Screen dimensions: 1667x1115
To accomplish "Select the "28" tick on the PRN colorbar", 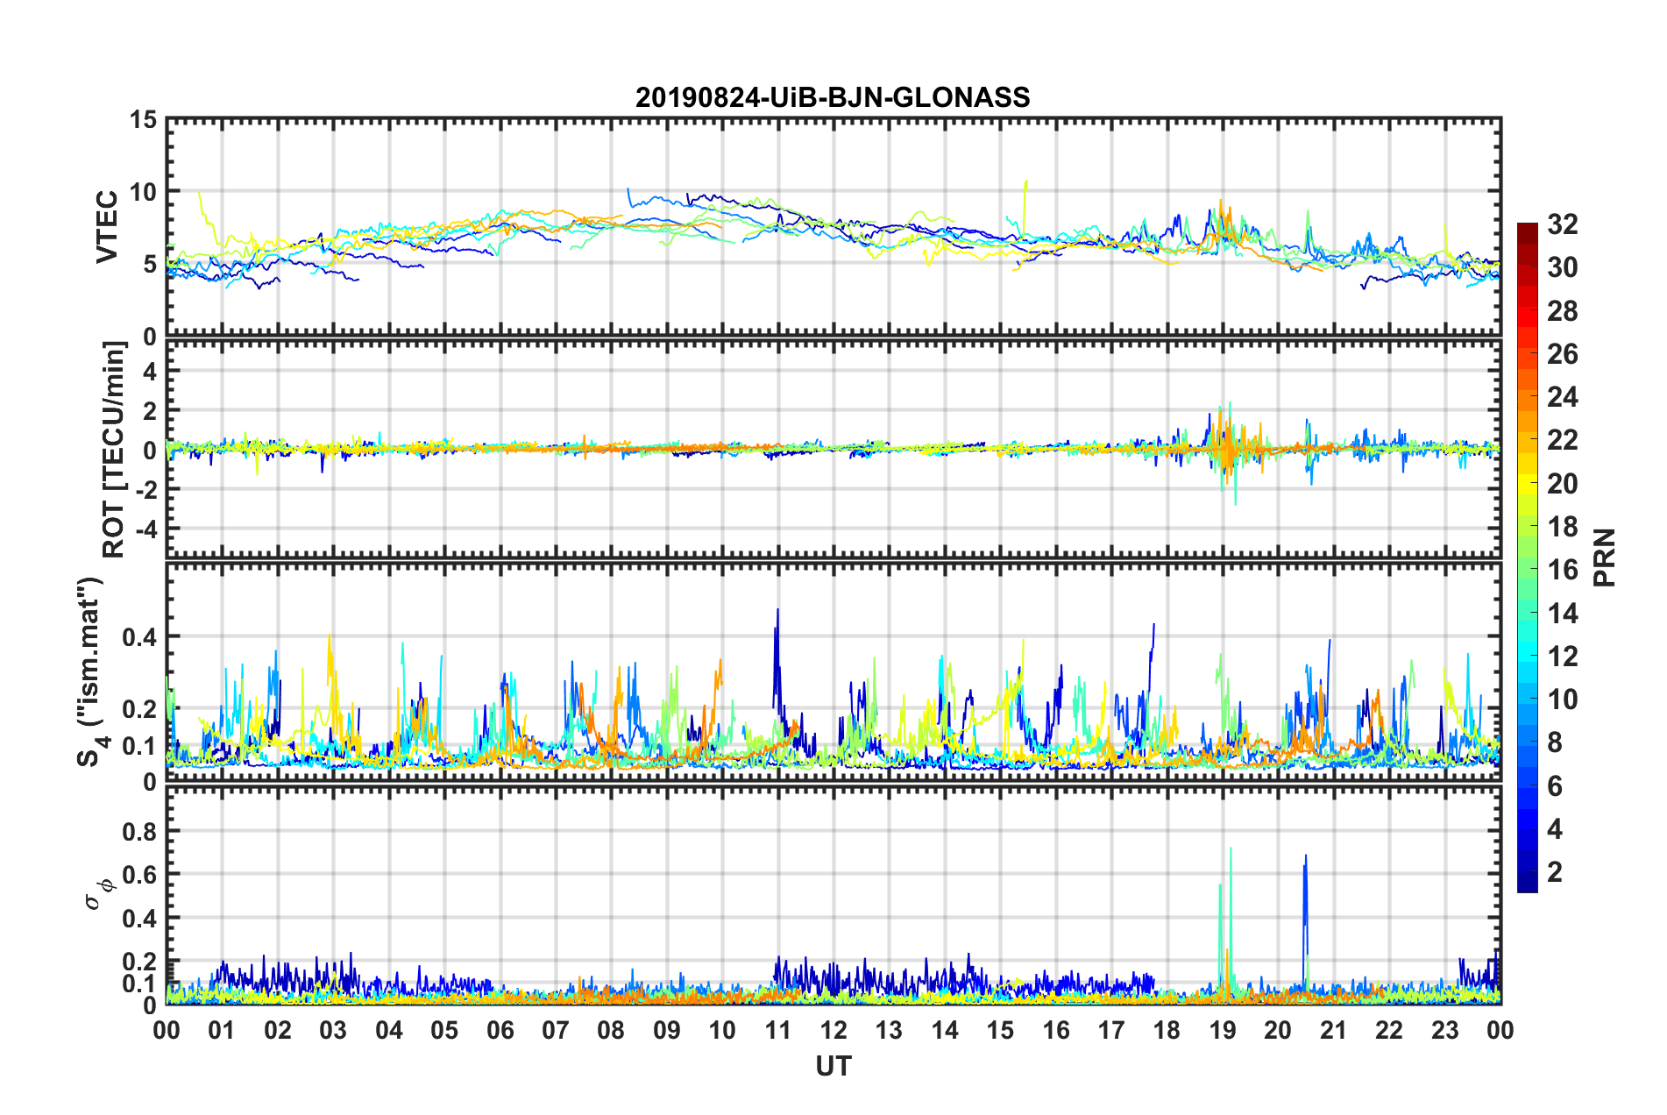I will pos(1563,311).
